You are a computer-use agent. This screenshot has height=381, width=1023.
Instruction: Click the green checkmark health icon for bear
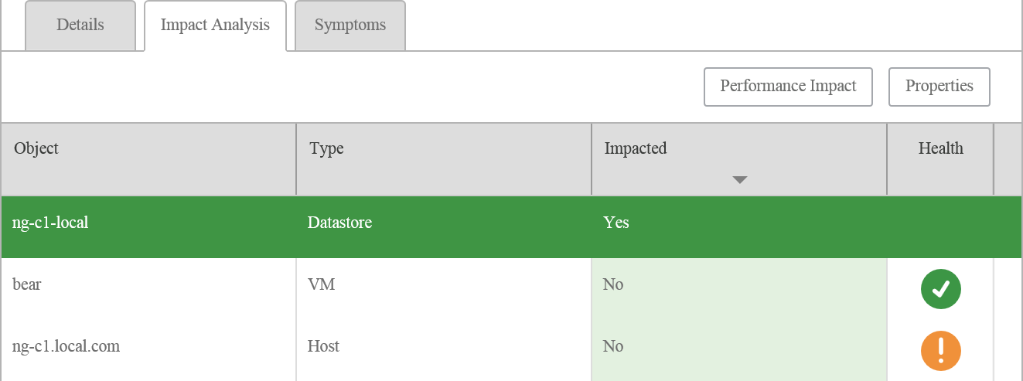tap(940, 289)
